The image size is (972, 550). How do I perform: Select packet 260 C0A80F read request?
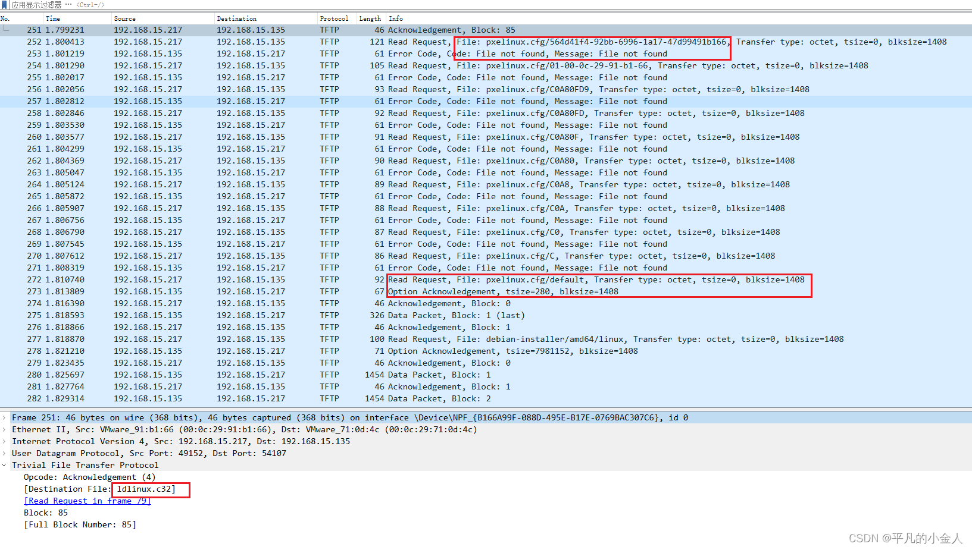(486, 137)
